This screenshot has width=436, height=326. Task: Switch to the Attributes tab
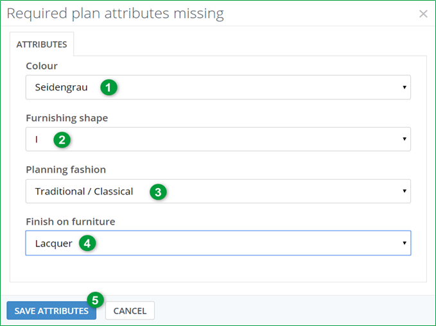click(x=42, y=44)
